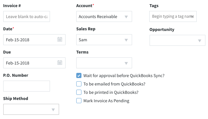Enable To be emailed from QuickBooks
The height and width of the screenshot is (119, 208).
[79, 84]
